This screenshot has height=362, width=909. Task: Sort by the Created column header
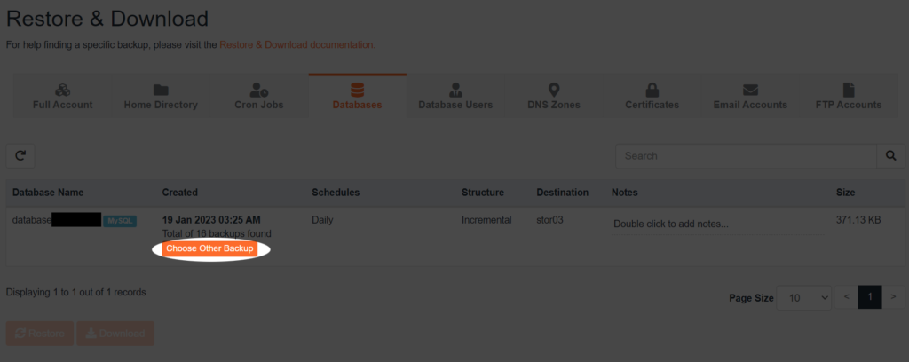[x=180, y=193]
